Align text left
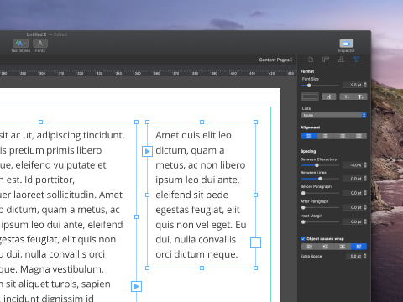 click(x=309, y=136)
